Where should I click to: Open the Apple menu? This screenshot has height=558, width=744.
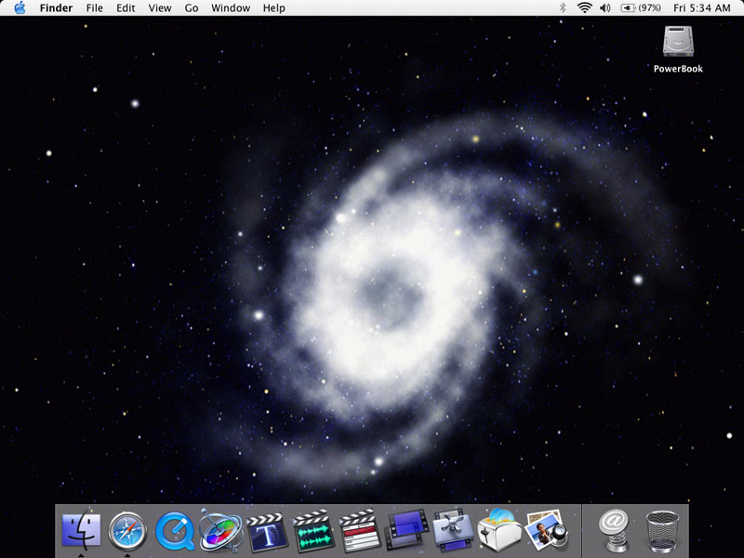pyautogui.click(x=20, y=8)
